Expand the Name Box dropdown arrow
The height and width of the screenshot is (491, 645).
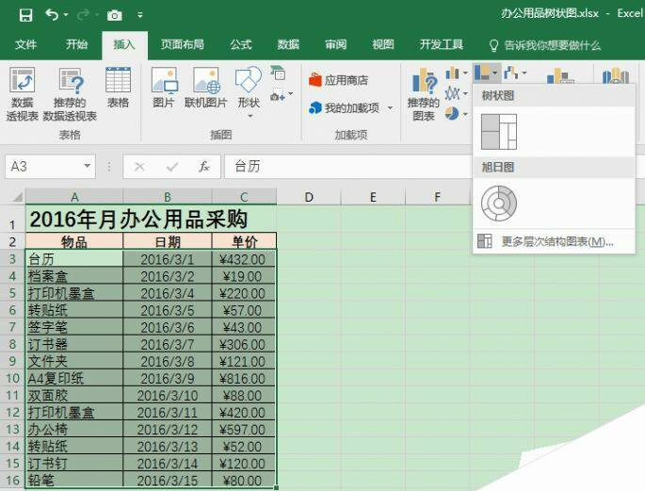[87, 166]
